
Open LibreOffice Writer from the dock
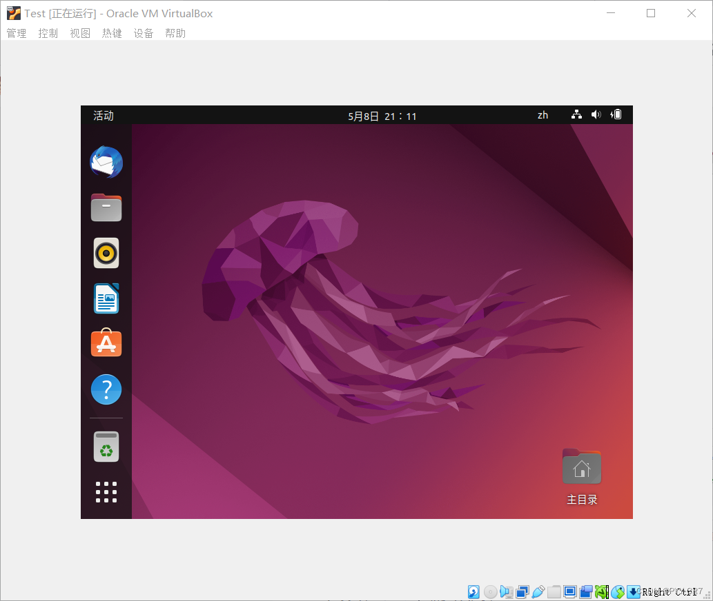point(106,298)
